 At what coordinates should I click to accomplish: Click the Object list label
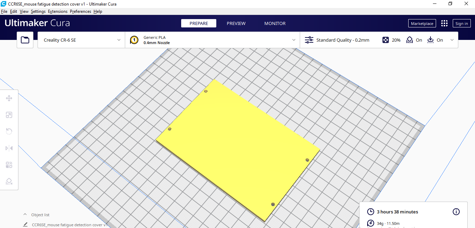pyautogui.click(x=40, y=215)
